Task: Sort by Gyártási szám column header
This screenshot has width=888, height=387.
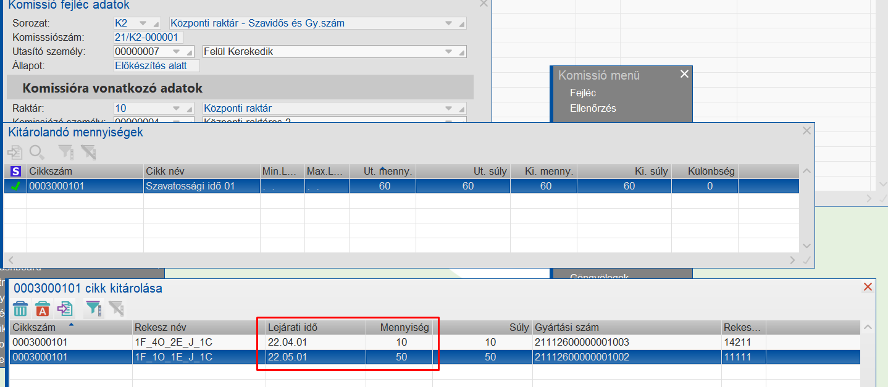Action: click(x=627, y=327)
